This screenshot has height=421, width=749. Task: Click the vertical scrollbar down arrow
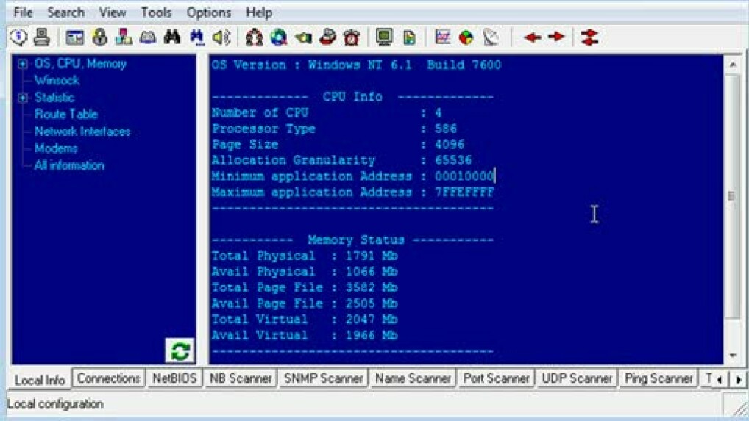point(733,356)
